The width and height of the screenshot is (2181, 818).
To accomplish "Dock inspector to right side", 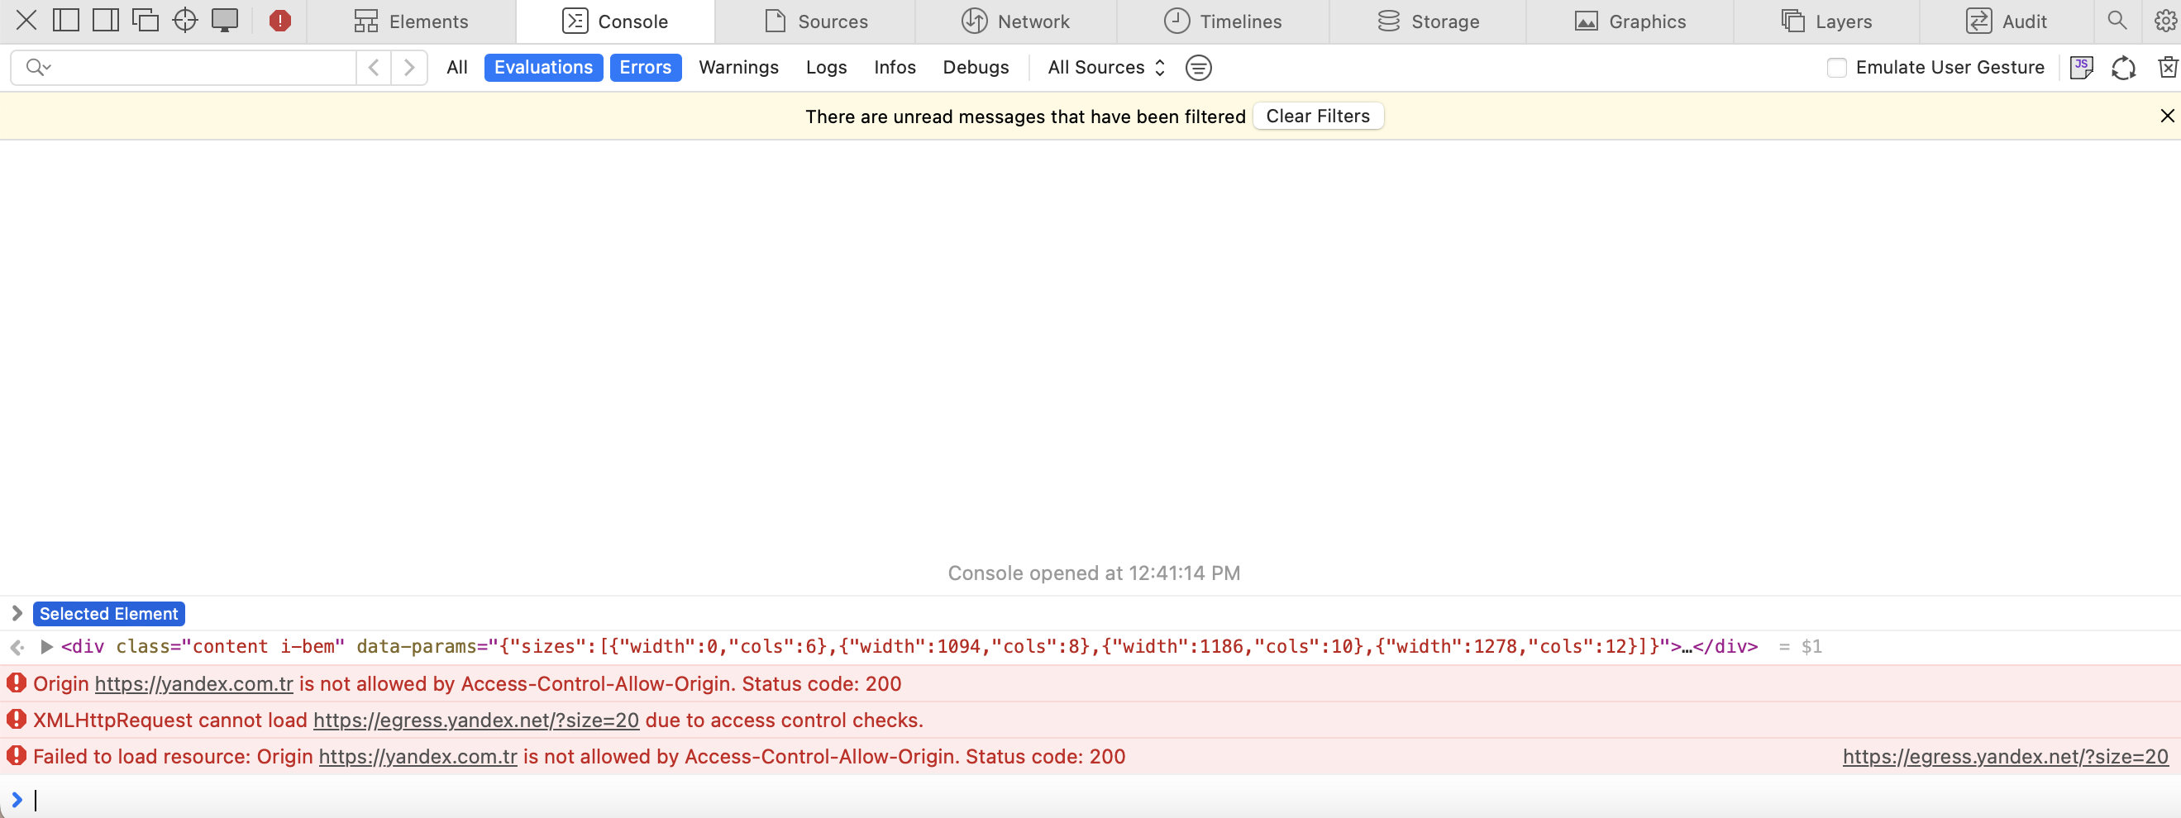I will 105,21.
